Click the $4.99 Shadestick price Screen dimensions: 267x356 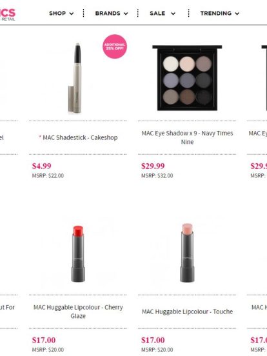click(x=41, y=166)
